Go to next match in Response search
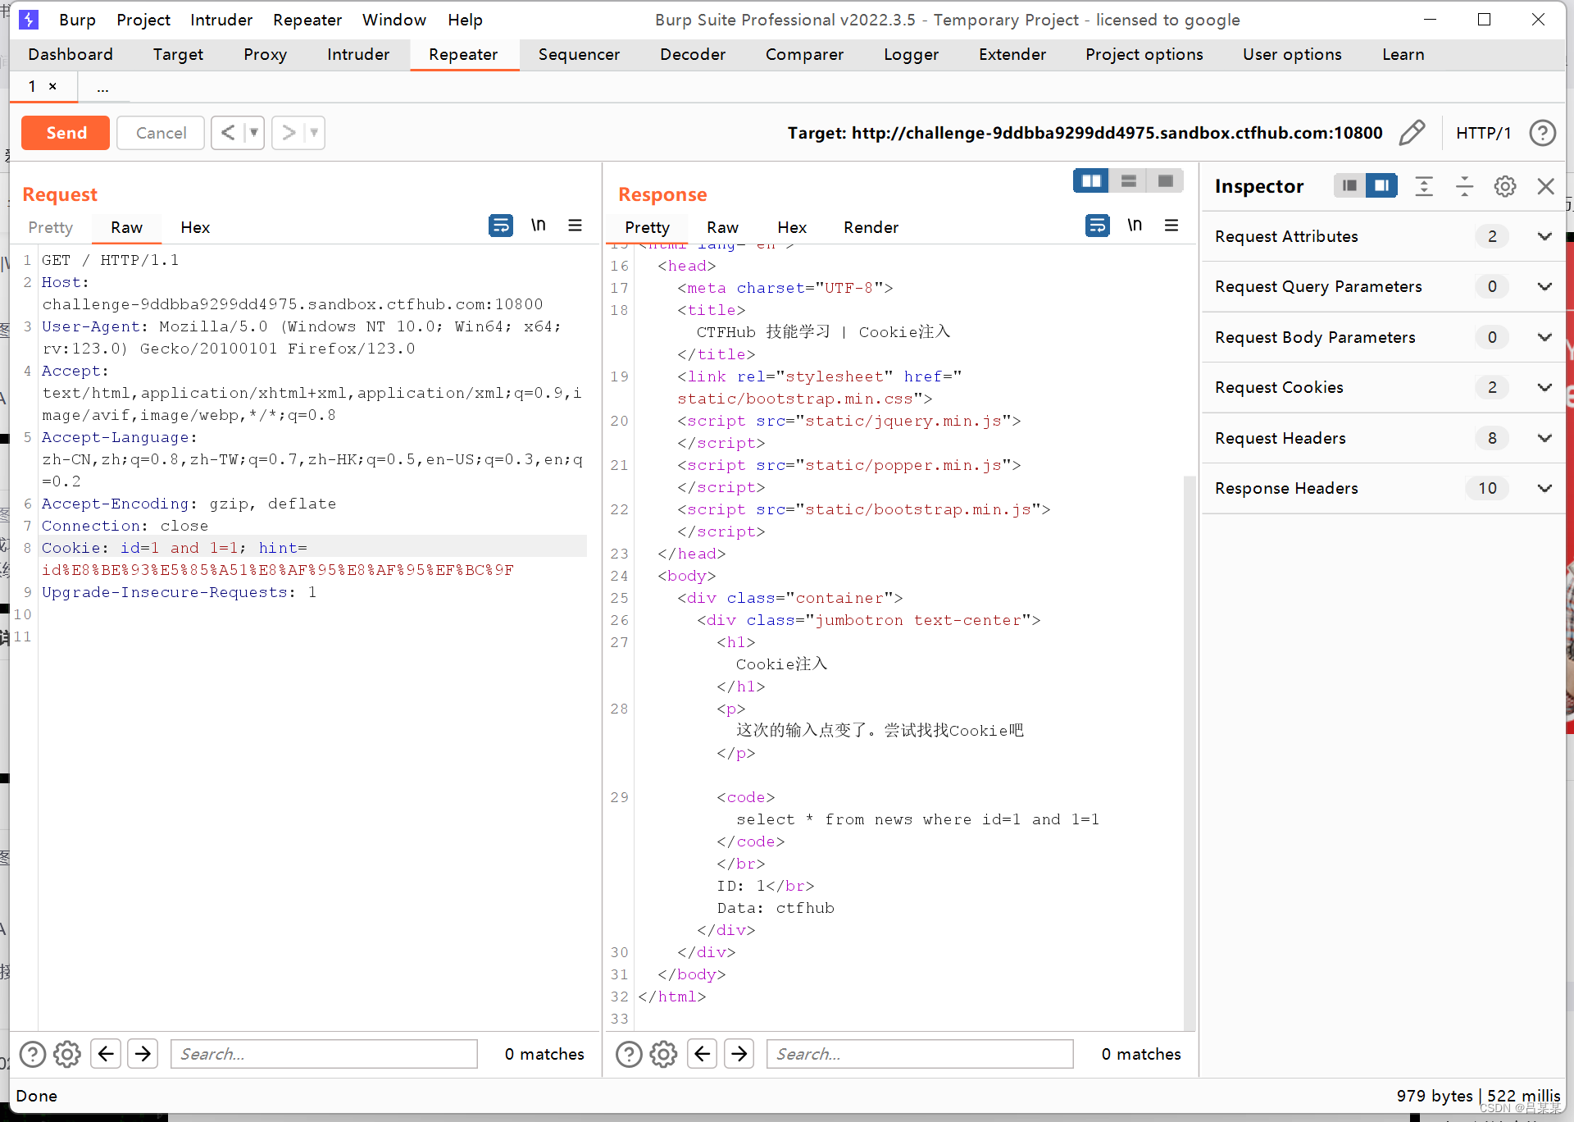1574x1122 pixels. coord(739,1054)
